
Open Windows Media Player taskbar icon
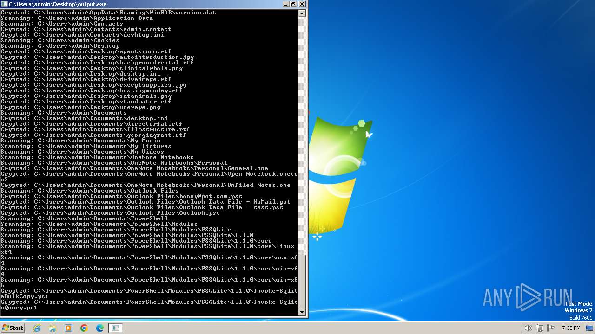[x=68, y=328]
